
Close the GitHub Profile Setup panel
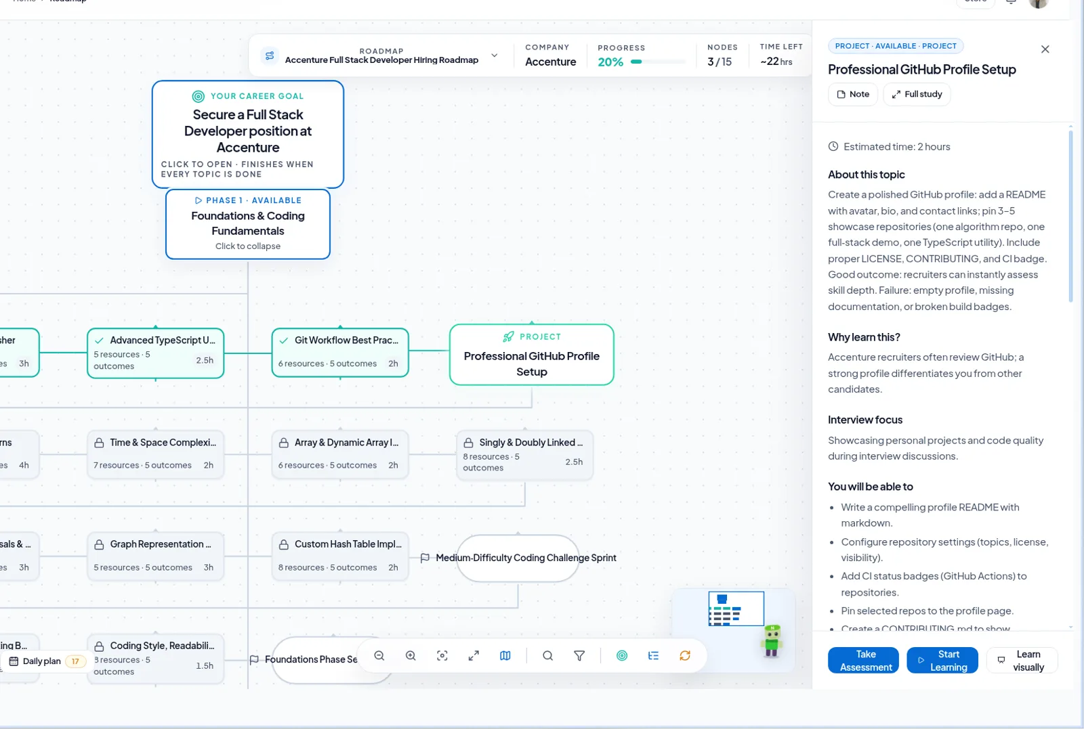point(1045,49)
